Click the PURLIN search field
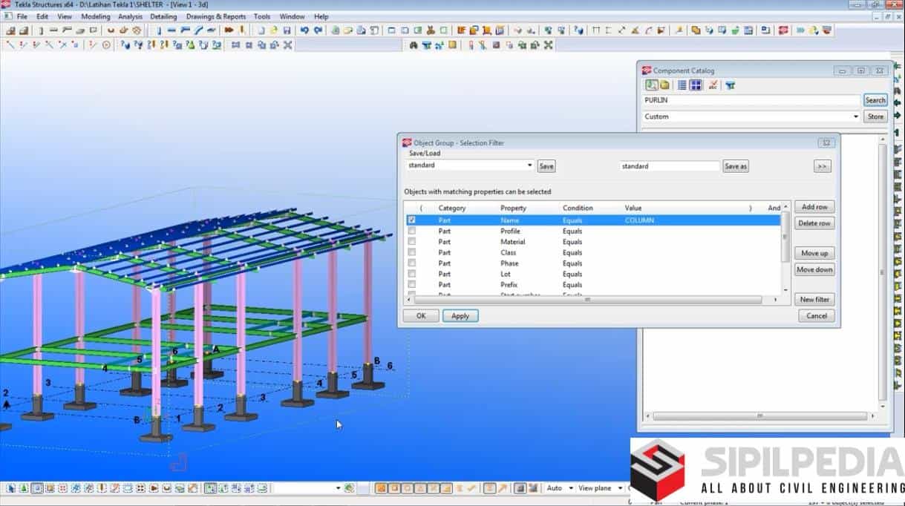 tap(751, 100)
